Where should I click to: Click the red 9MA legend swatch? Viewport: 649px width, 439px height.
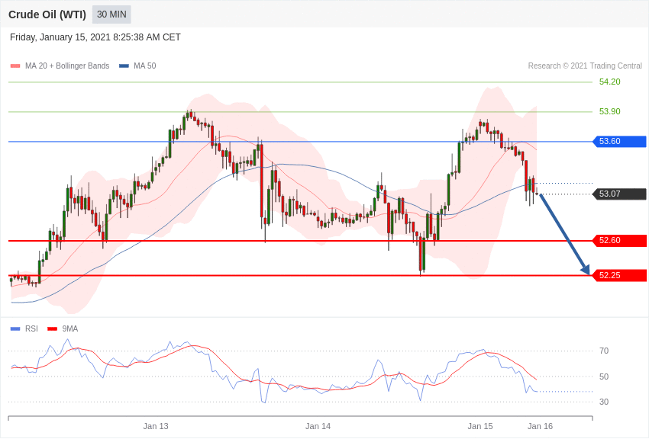pyautogui.click(x=53, y=329)
